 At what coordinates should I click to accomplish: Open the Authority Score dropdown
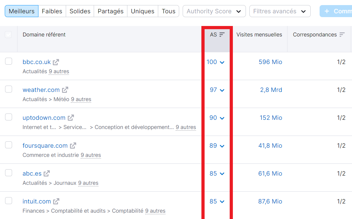pos(214,11)
